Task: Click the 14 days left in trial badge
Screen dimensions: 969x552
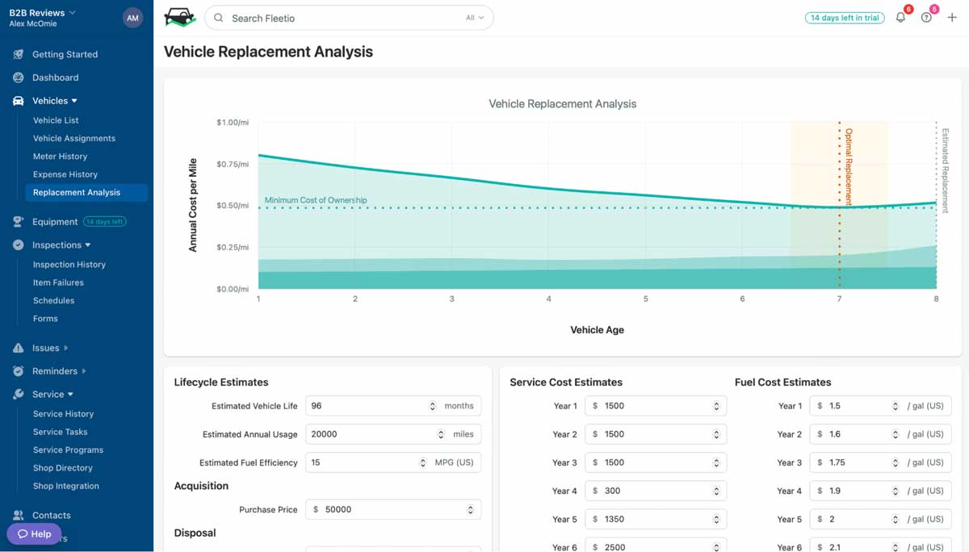Action: point(845,17)
